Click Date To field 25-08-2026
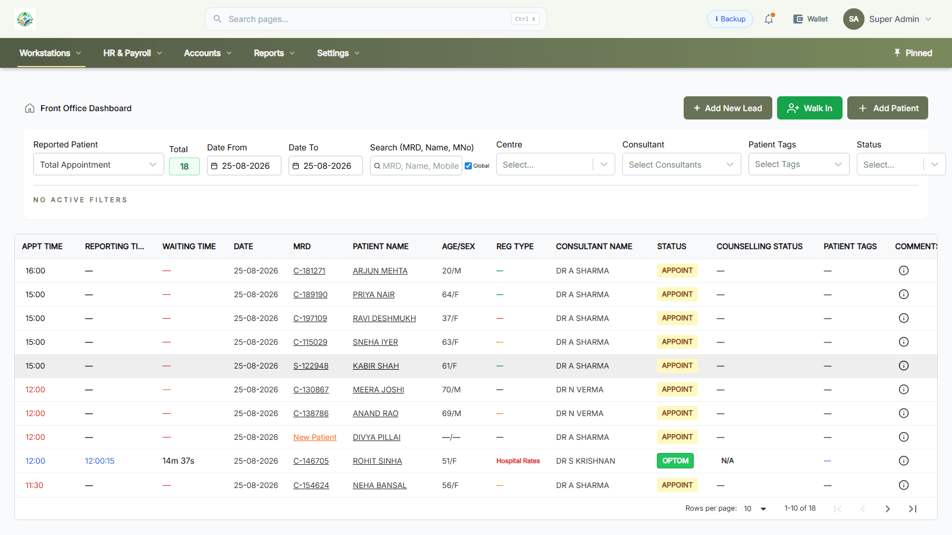The width and height of the screenshot is (952, 535). point(325,166)
